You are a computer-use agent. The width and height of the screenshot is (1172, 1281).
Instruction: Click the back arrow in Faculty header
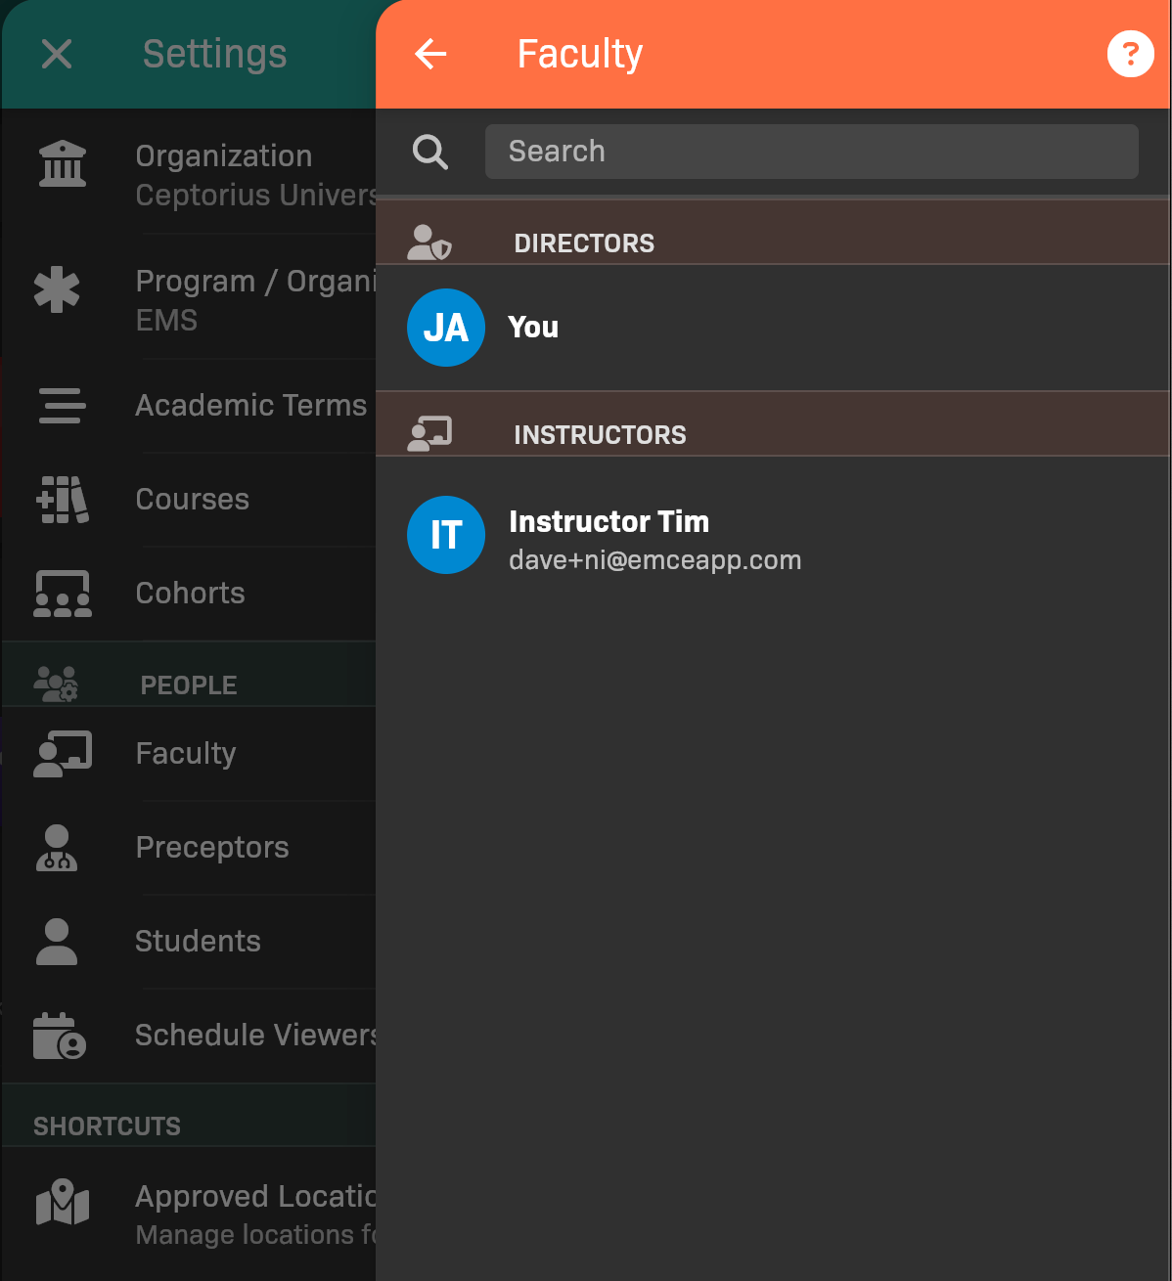430,54
